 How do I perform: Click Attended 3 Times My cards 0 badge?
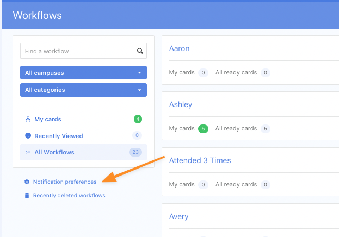pos(203,185)
